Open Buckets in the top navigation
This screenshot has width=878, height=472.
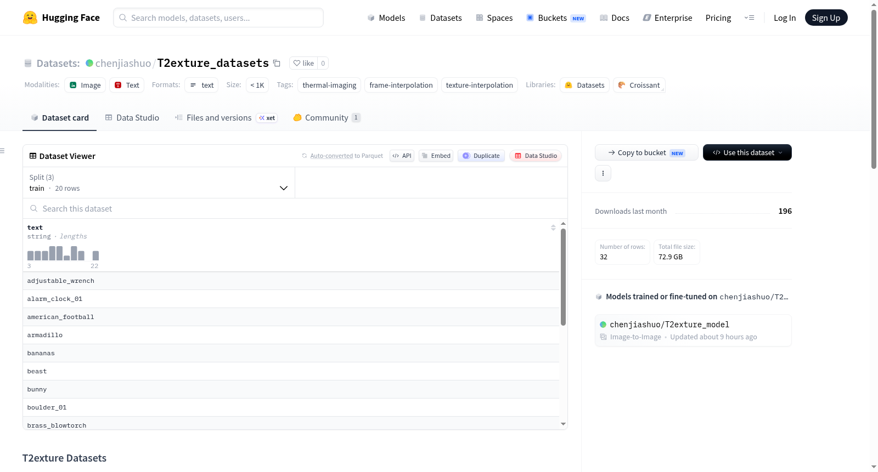tap(556, 18)
